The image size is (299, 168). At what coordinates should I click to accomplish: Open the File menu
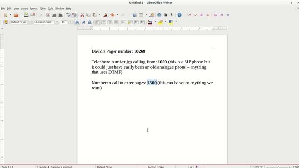[3, 9]
